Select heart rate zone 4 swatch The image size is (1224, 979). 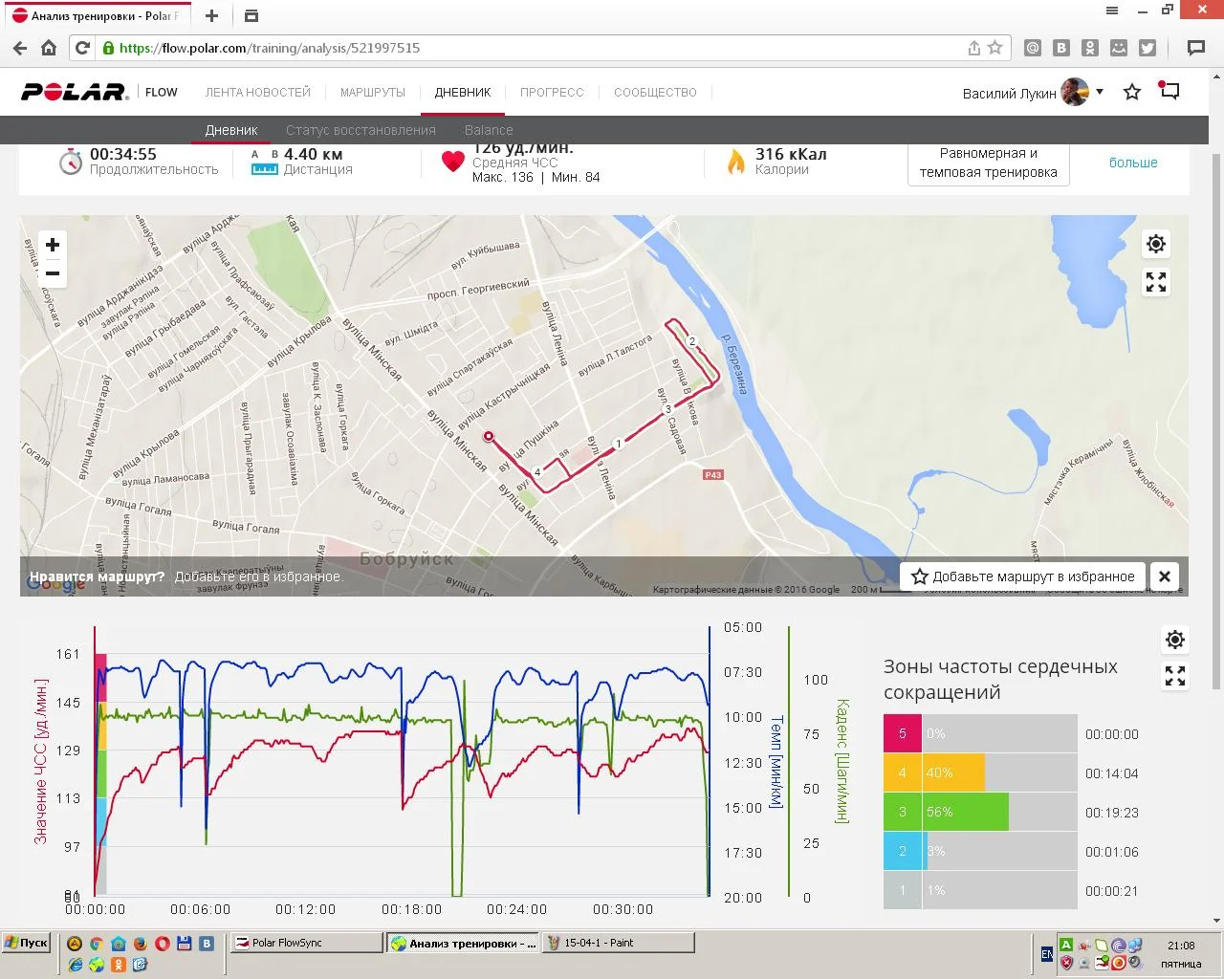(x=902, y=772)
